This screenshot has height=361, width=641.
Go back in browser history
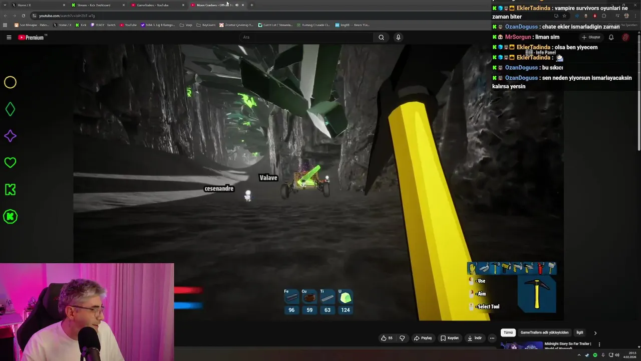tap(6, 16)
